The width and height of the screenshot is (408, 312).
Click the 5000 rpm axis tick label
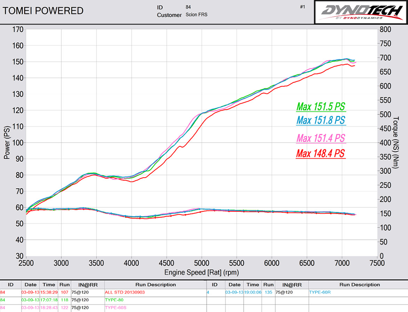201,263
